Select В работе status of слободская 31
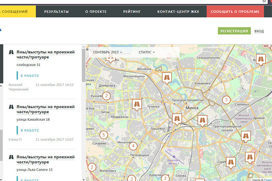The image size is (272, 181). 30,76
